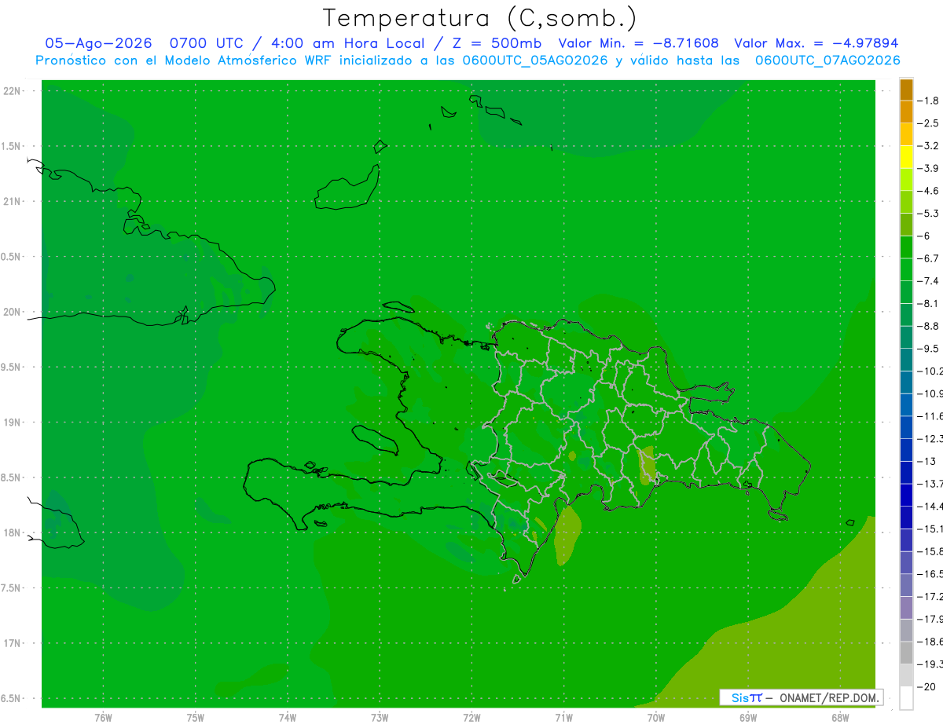This screenshot has width=943, height=728.
Task: Click the '-2.5' colorbar label
Action: tap(928, 123)
